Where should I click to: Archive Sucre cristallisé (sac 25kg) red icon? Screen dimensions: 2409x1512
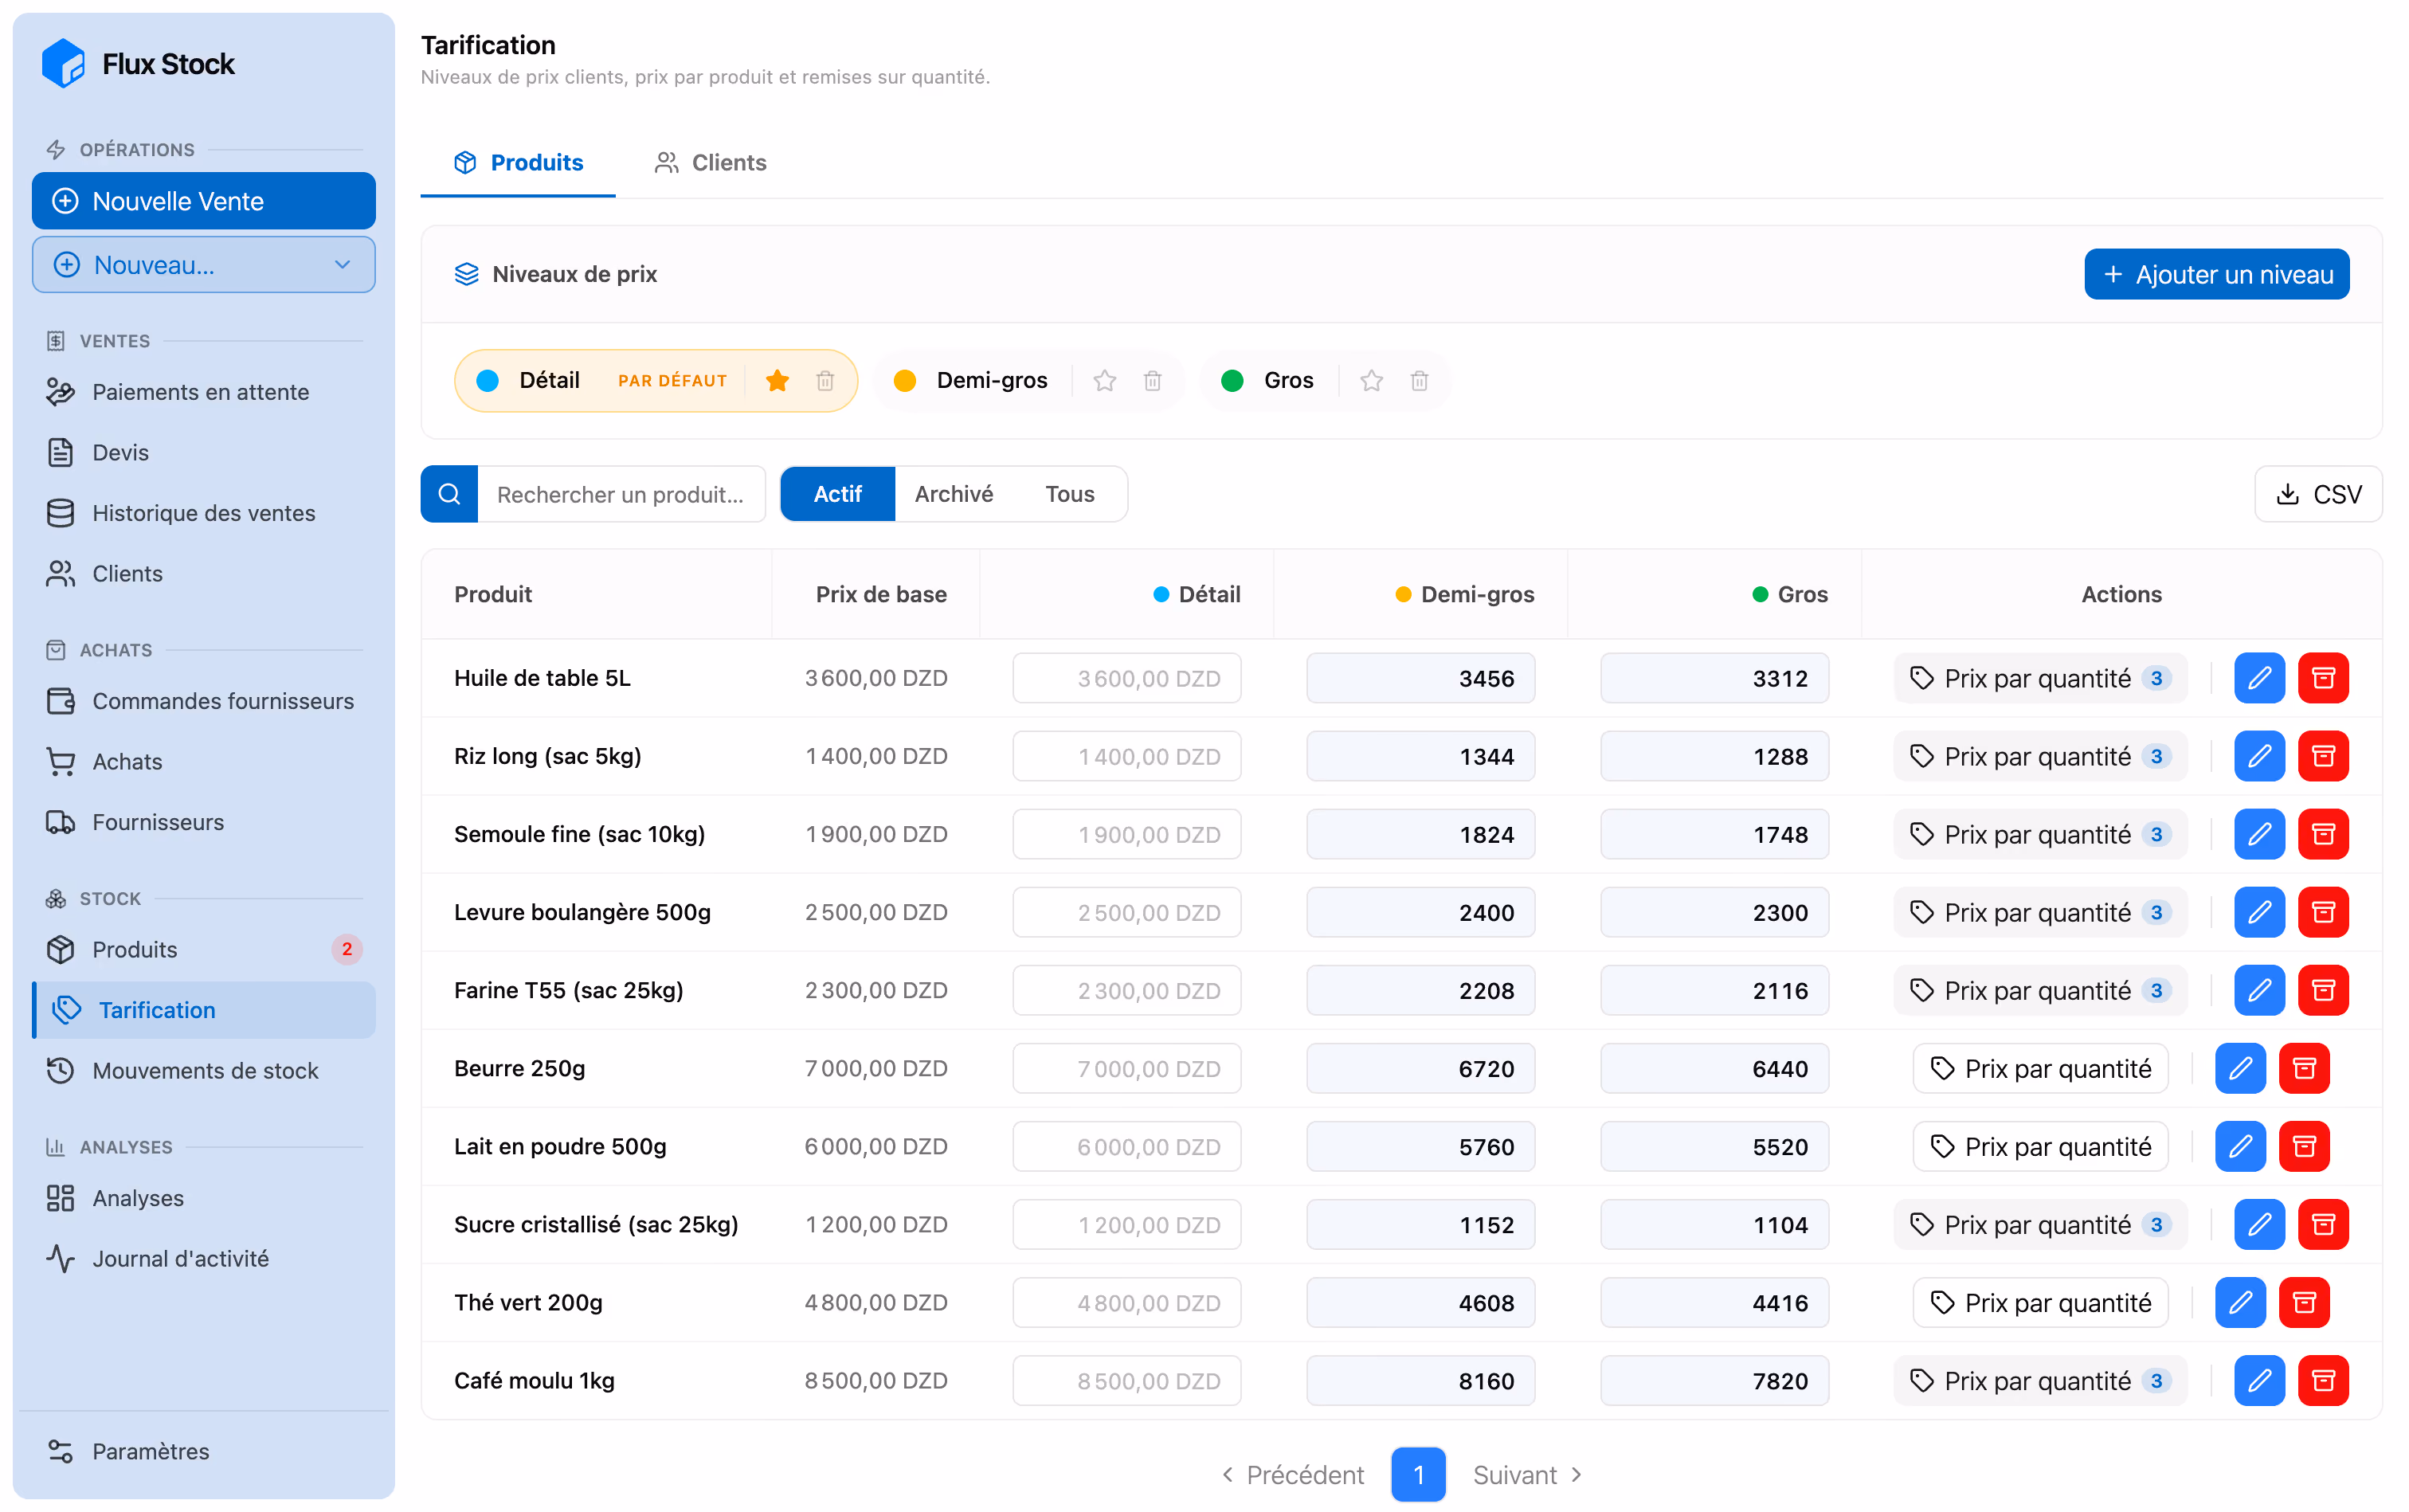click(2323, 1224)
